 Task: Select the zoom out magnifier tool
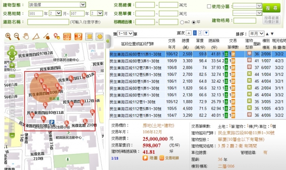17,37
